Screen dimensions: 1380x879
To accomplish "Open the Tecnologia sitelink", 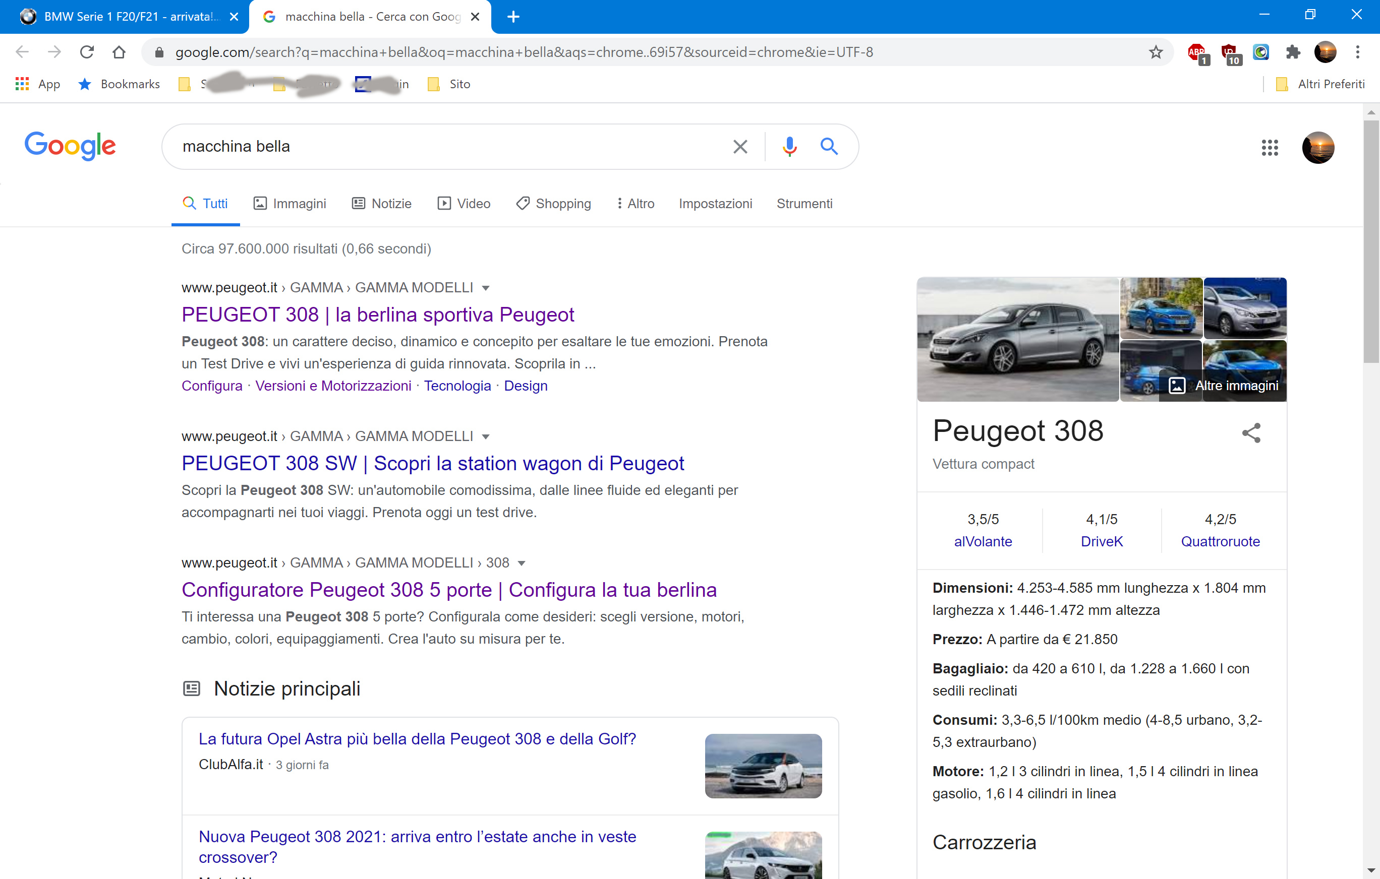I will (x=457, y=386).
